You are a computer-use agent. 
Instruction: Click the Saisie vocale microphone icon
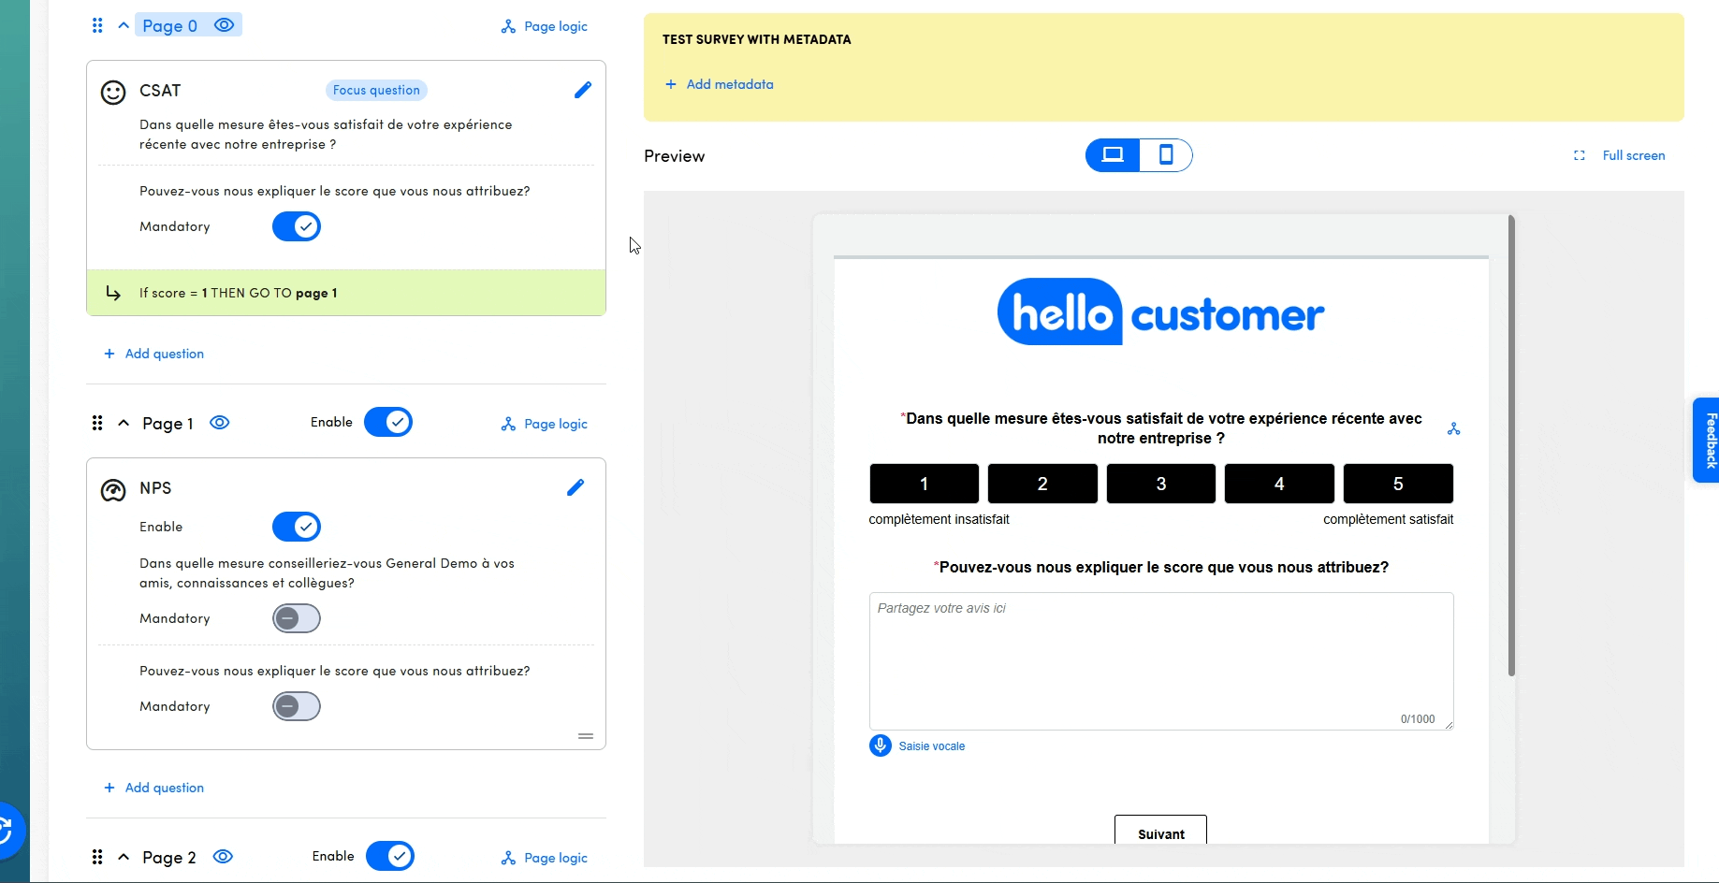pos(881,745)
